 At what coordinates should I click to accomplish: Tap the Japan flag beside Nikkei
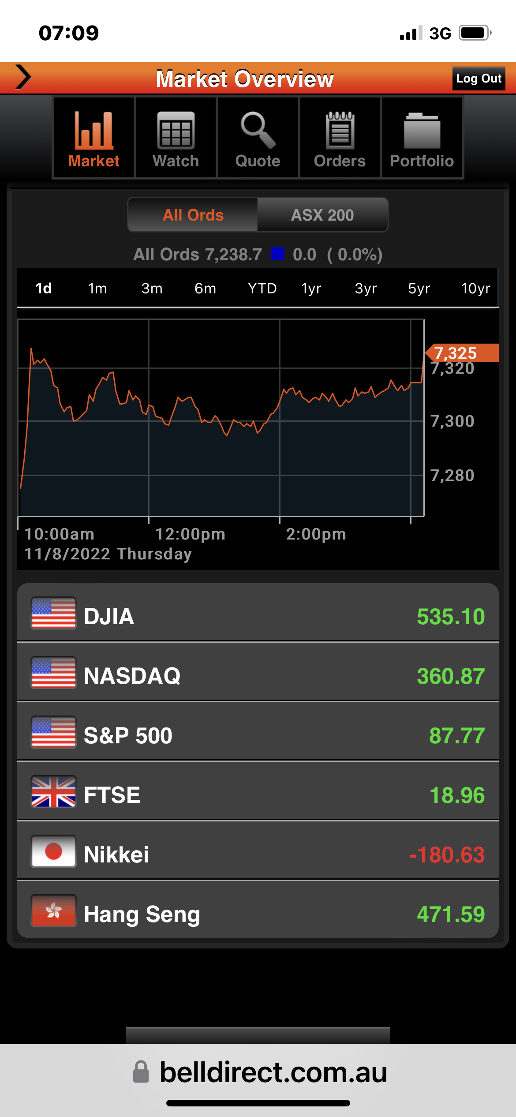click(53, 851)
